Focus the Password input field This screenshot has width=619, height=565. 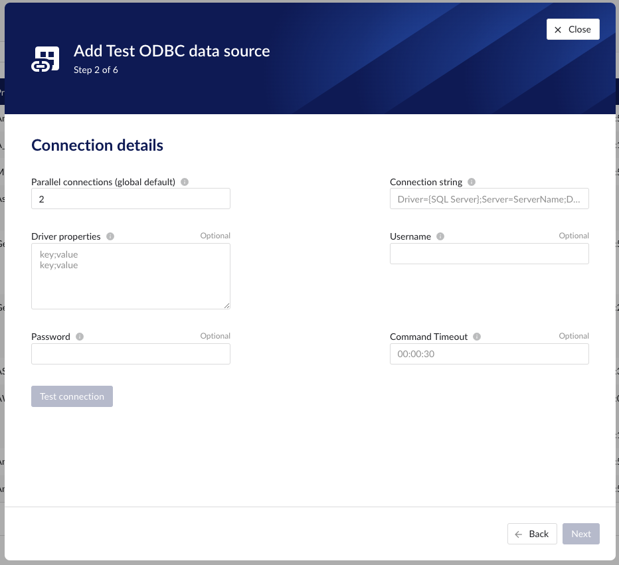(x=131, y=354)
